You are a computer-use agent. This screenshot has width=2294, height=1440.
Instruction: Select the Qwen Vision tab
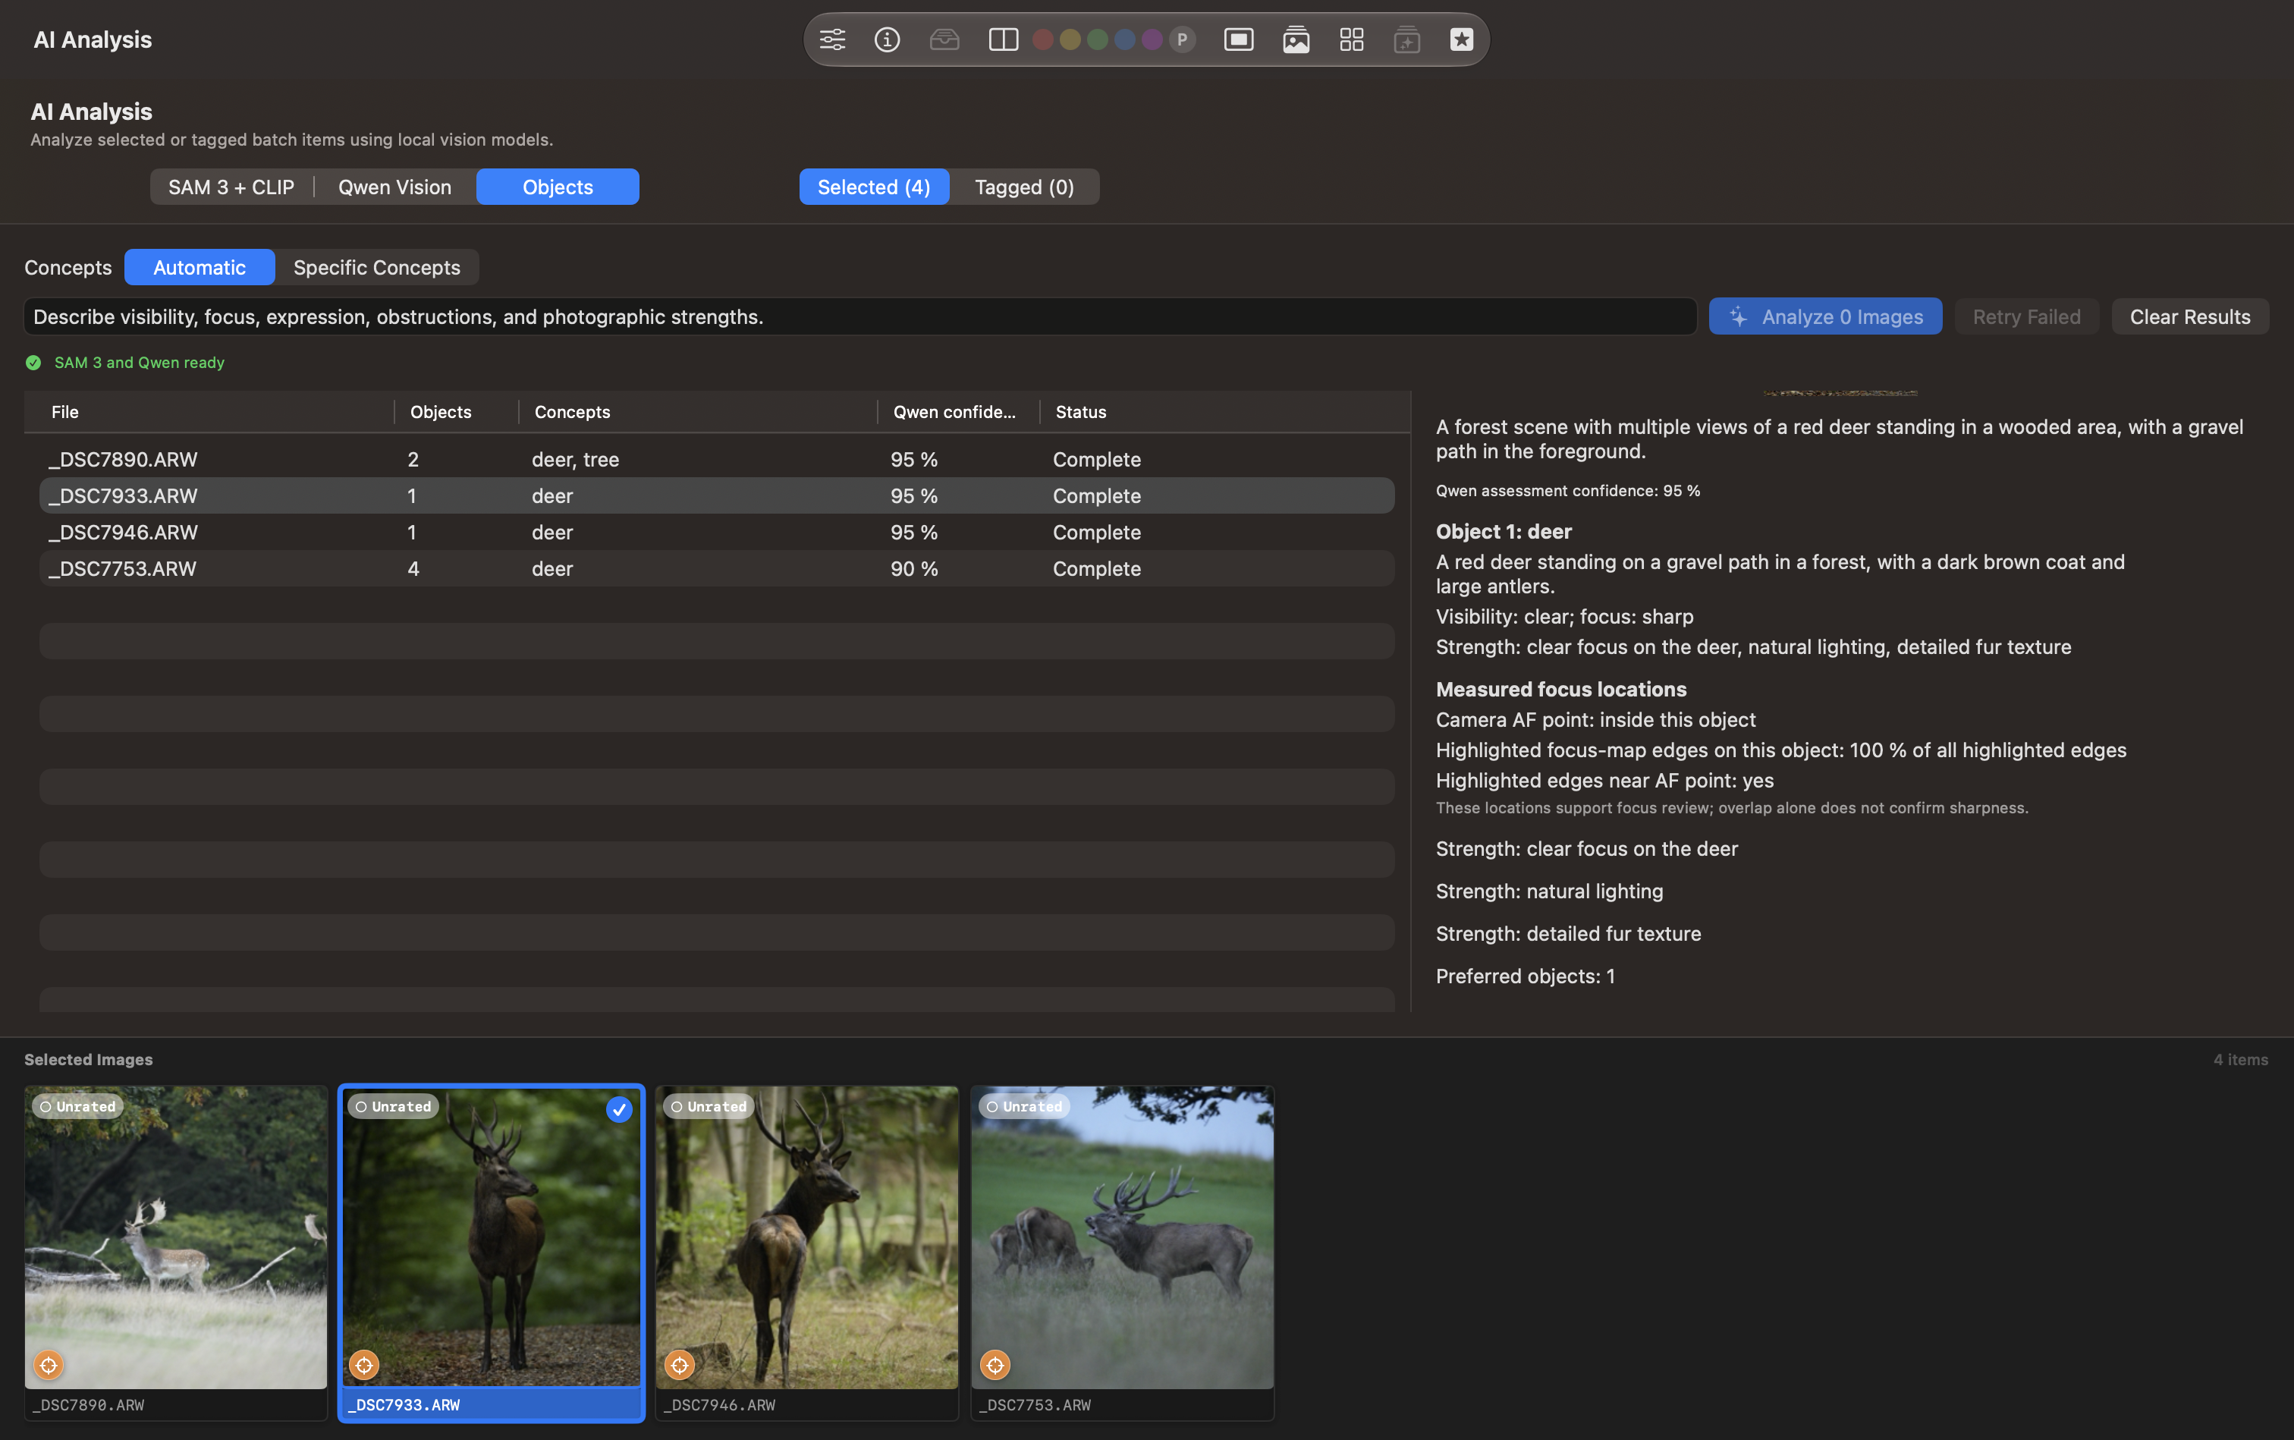(x=395, y=187)
